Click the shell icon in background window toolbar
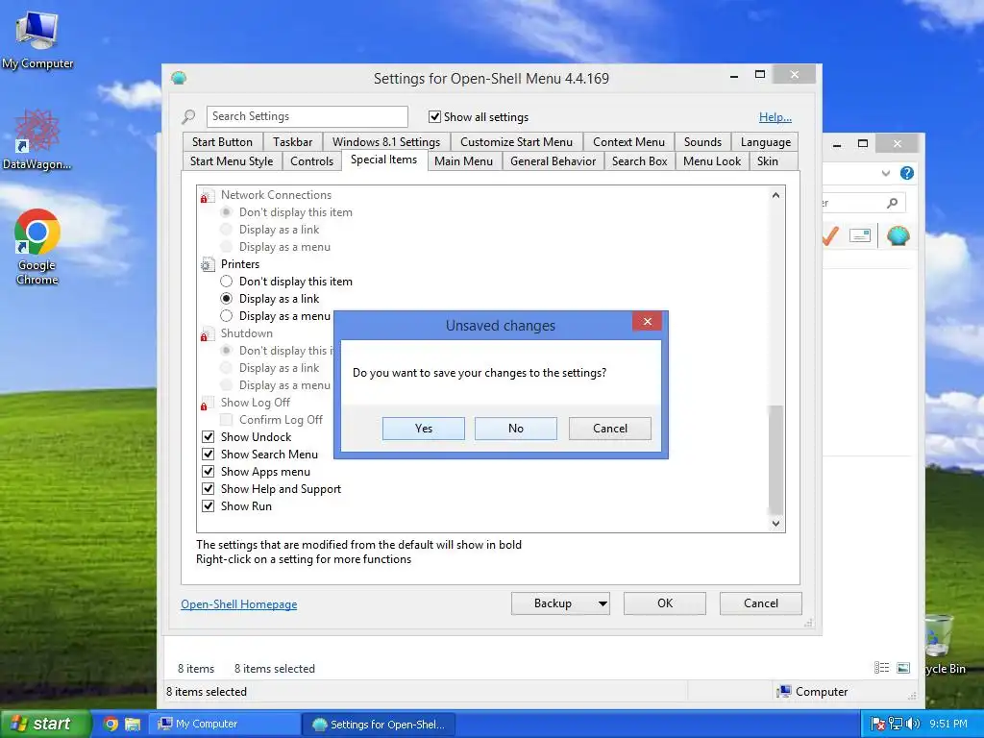The image size is (984, 738). point(898,236)
